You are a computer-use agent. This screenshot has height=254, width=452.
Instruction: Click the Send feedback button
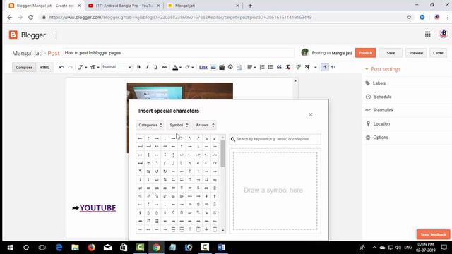tap(433, 234)
